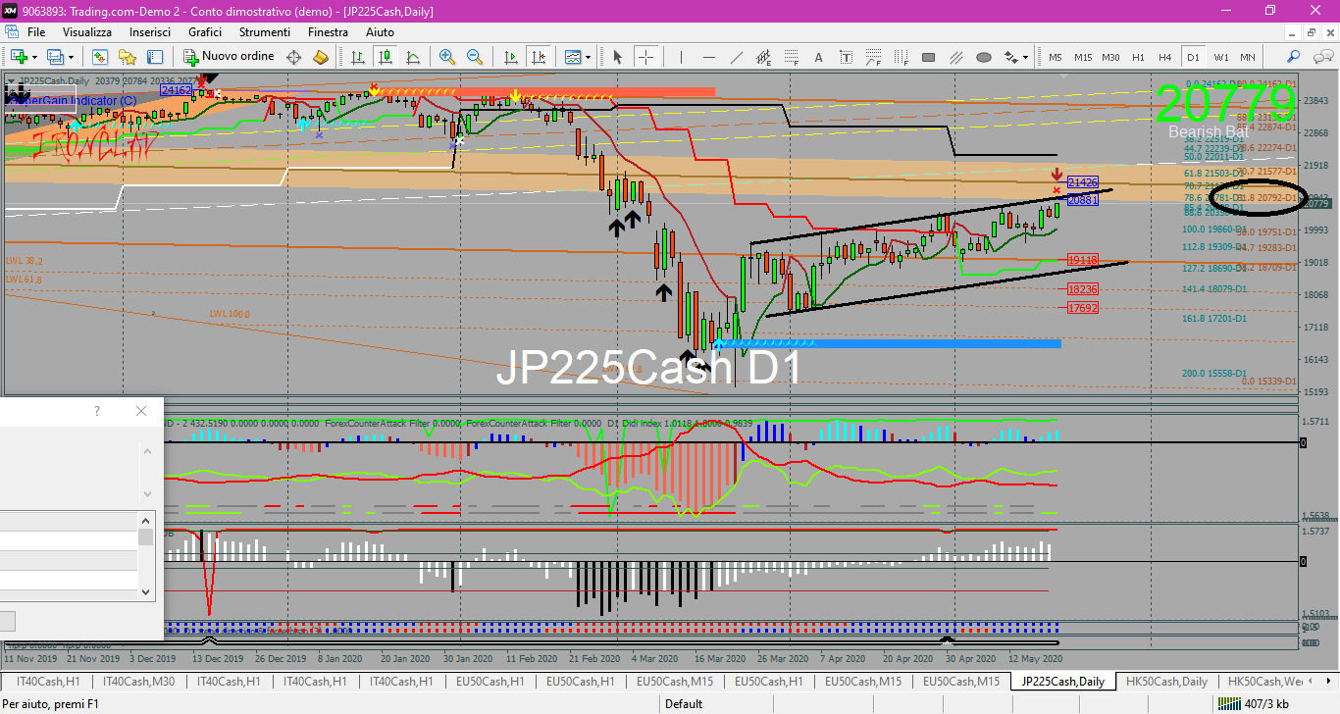
Task: Switch to IT40Cash,M30 chart tab
Action: [x=139, y=681]
